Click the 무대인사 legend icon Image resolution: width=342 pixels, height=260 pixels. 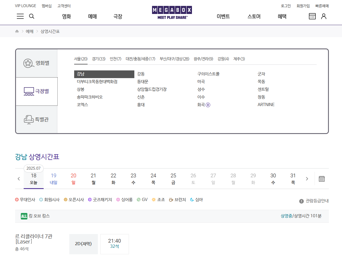17,200
